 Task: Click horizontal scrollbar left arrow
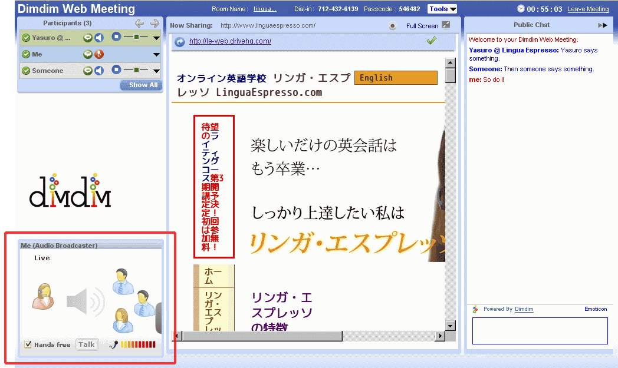(x=177, y=336)
